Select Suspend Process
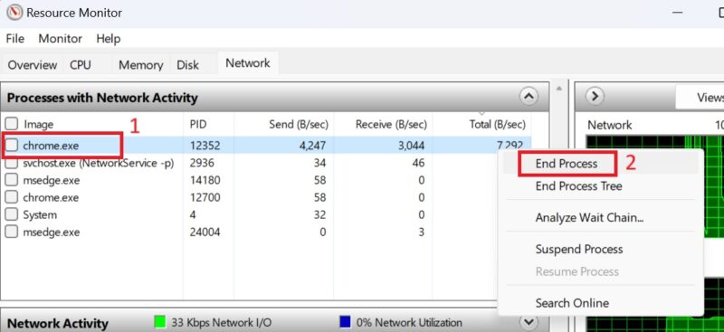 point(579,250)
